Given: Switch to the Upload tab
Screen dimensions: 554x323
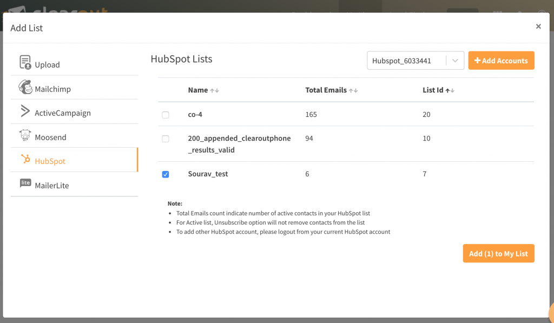Looking at the screenshot, I should (x=74, y=64).
